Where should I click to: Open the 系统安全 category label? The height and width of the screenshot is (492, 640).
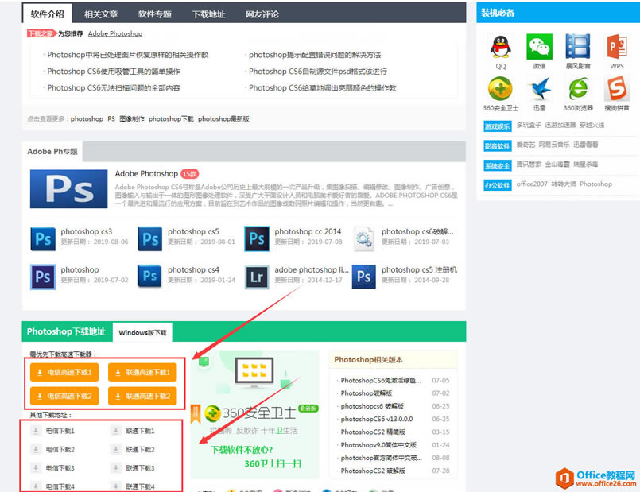(497, 165)
